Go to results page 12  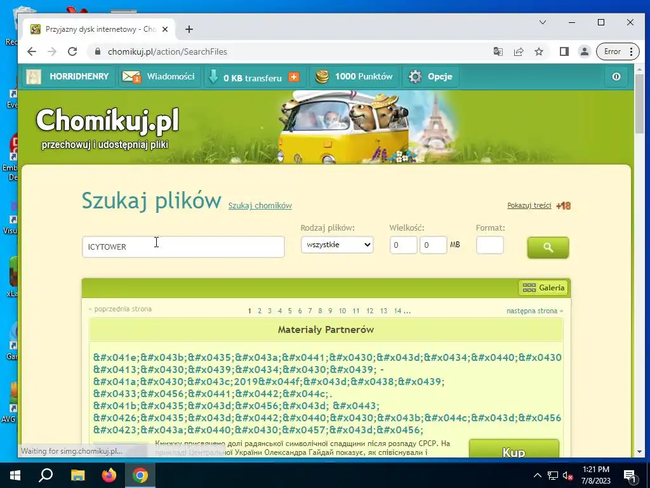tap(370, 311)
